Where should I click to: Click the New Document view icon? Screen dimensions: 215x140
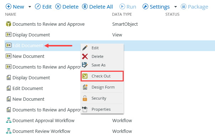(9, 56)
